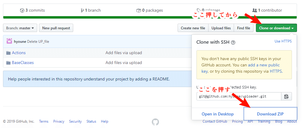
Task: Switch to Use HTTPS cloning
Action: 283,41
